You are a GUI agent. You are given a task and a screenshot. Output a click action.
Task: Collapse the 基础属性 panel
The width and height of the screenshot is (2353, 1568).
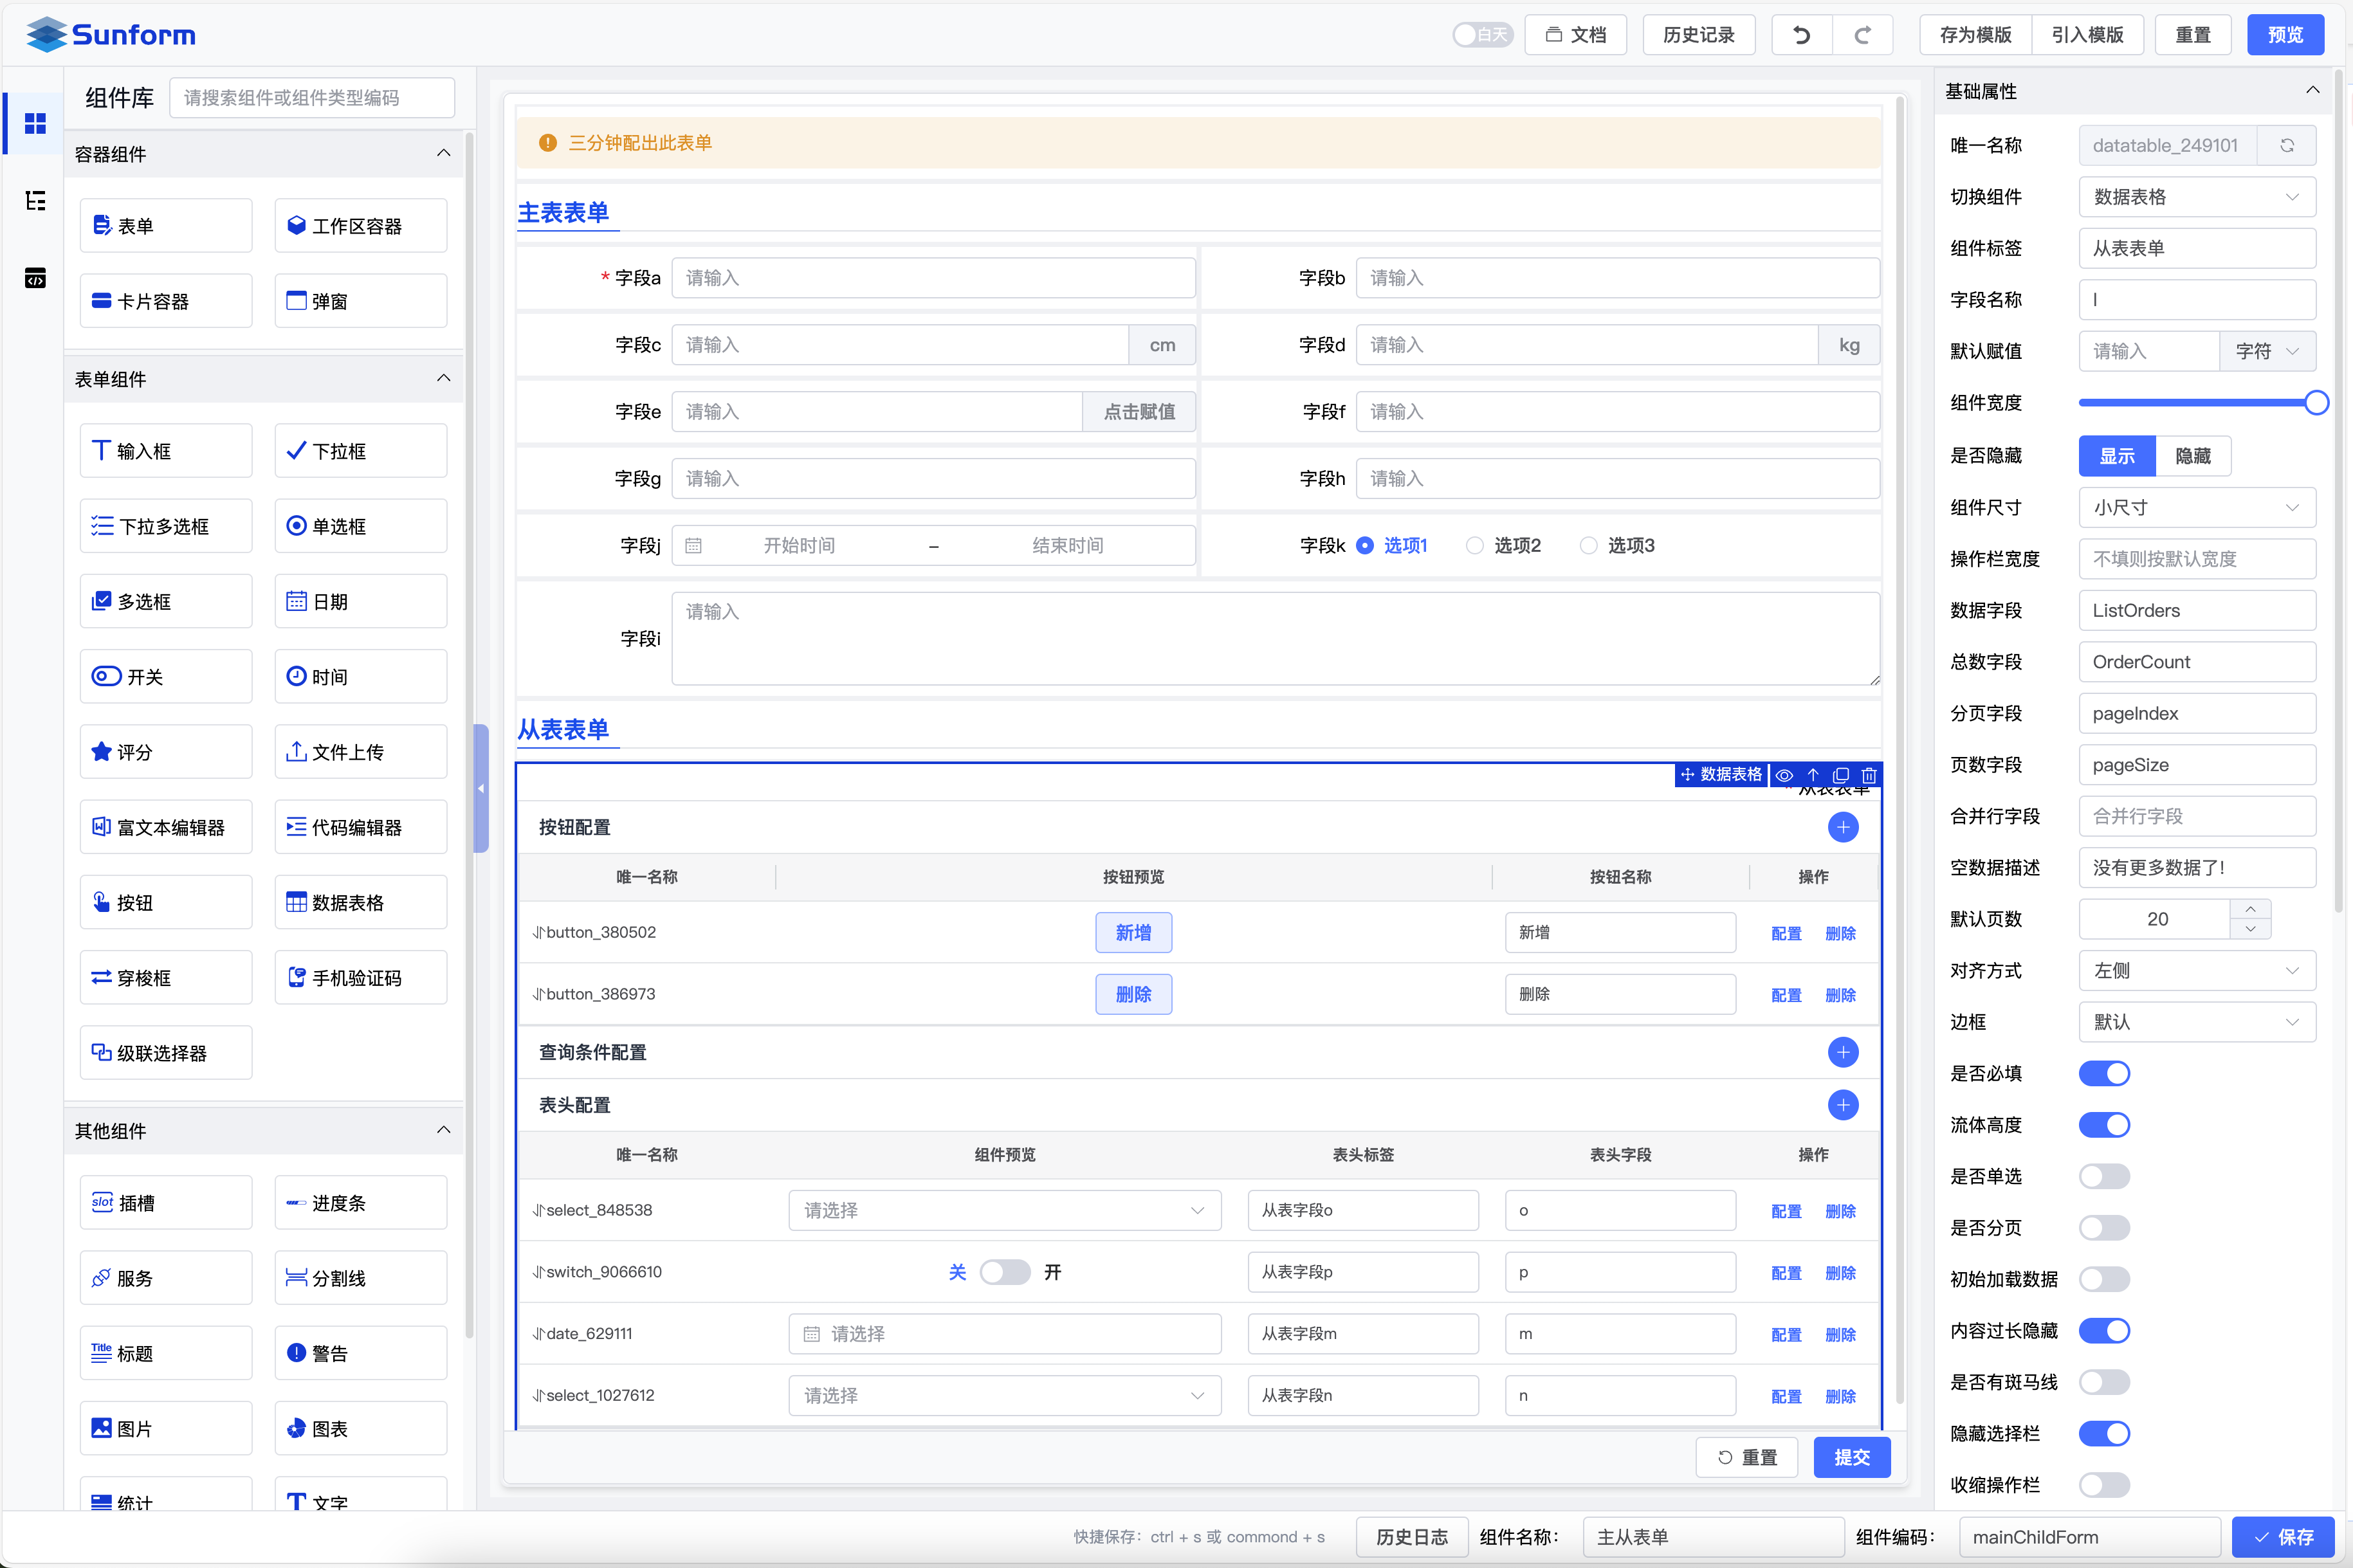pos(2312,90)
